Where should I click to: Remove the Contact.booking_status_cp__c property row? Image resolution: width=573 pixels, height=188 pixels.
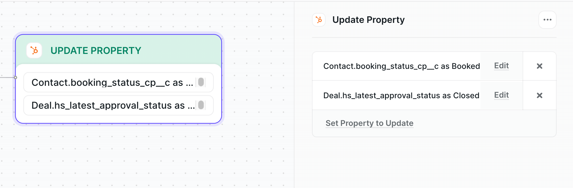tap(539, 66)
